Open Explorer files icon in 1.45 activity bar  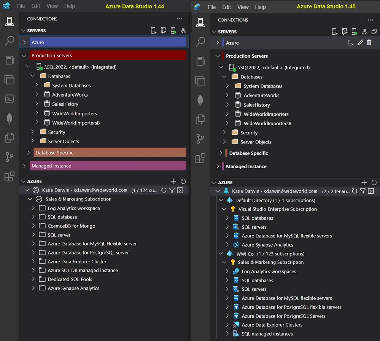coord(200,119)
